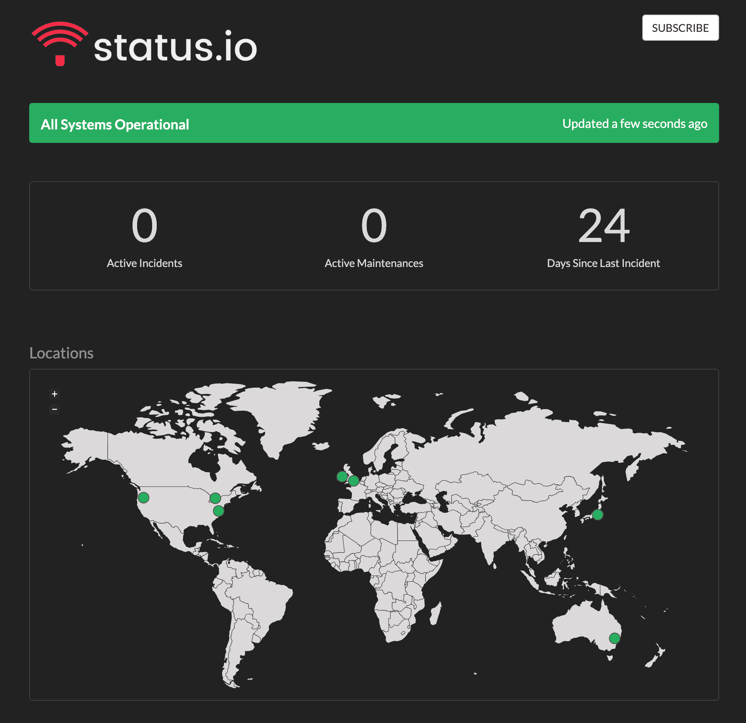Click the Locations section heading
The image size is (746, 723).
(x=61, y=353)
